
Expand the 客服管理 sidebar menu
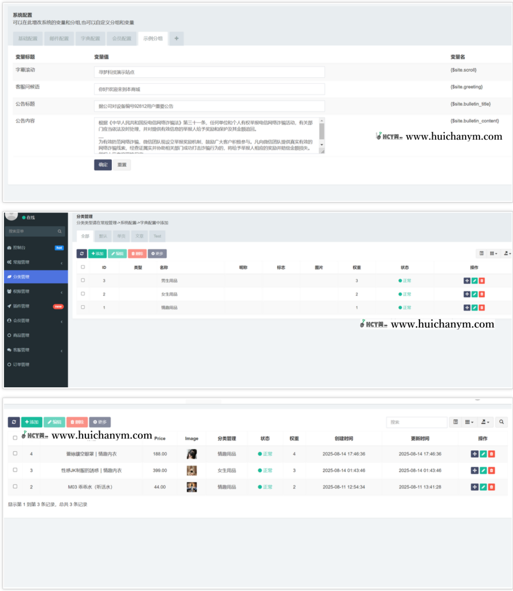click(x=36, y=350)
